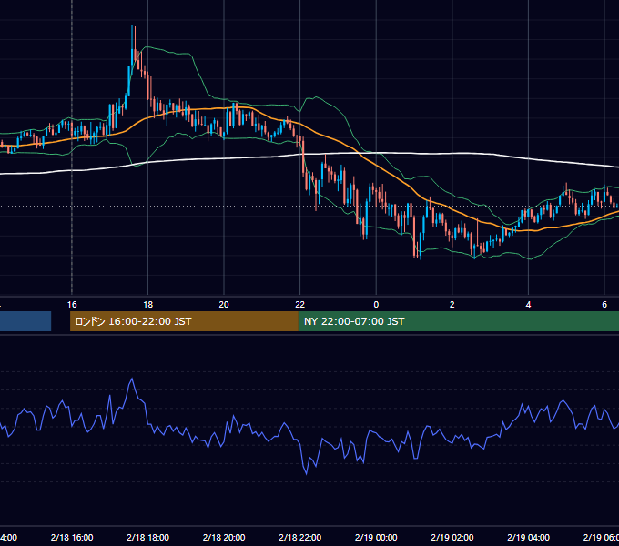Click the hour label 4 on the price chart axis
619x546 pixels.
528,305
